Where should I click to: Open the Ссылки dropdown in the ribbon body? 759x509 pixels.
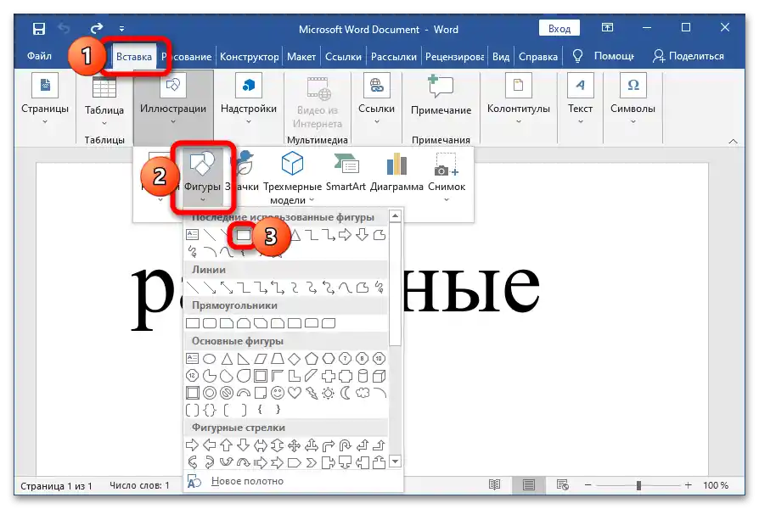point(376,99)
